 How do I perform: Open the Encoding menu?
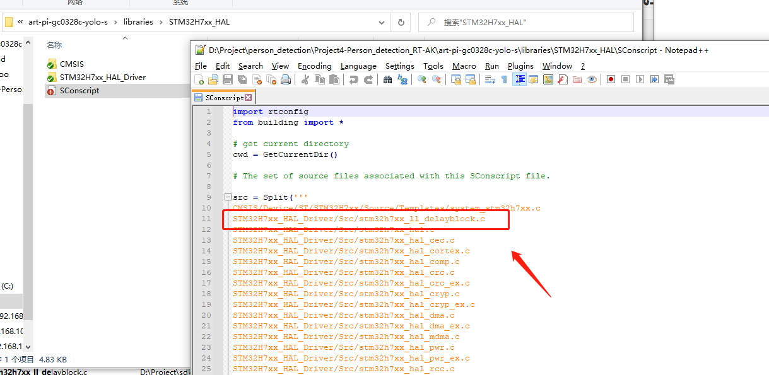point(315,66)
